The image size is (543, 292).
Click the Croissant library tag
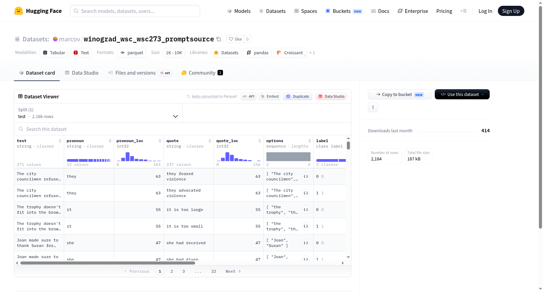(x=290, y=53)
